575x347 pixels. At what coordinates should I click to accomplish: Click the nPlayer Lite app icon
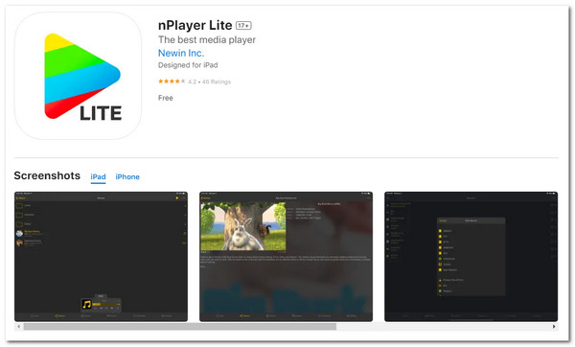pyautogui.click(x=78, y=76)
